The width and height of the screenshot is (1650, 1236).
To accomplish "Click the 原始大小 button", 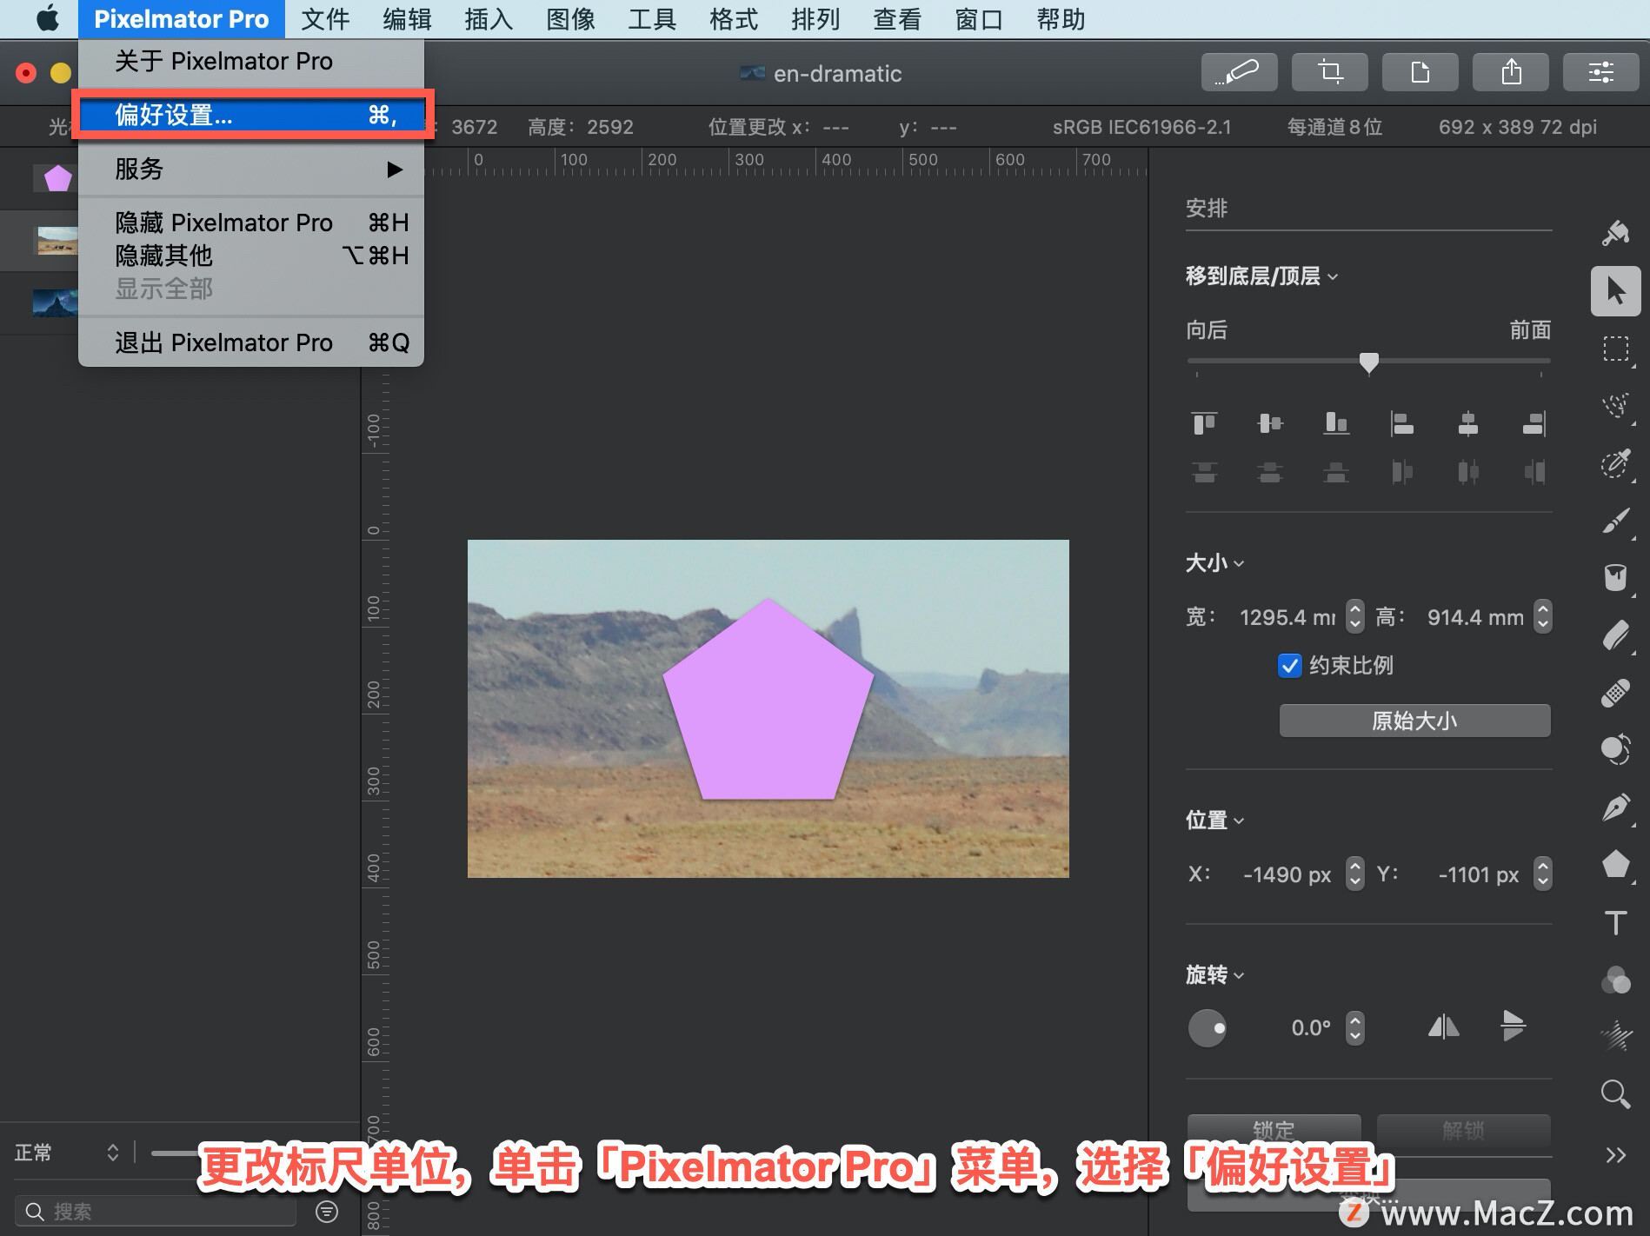I will (x=1414, y=721).
